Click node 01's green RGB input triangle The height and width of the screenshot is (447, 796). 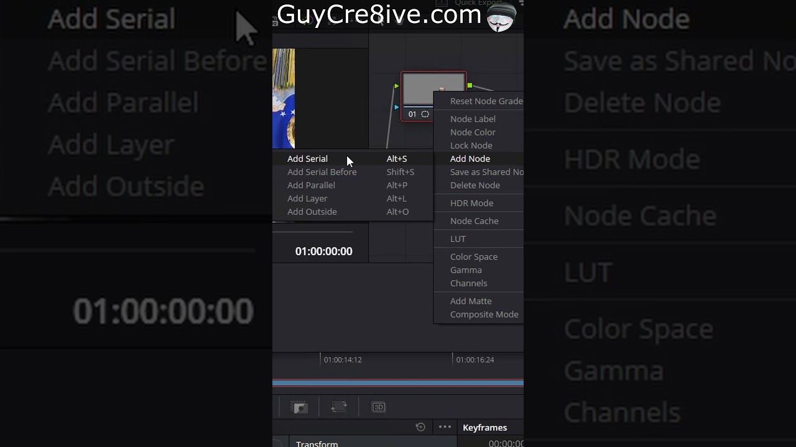[396, 86]
